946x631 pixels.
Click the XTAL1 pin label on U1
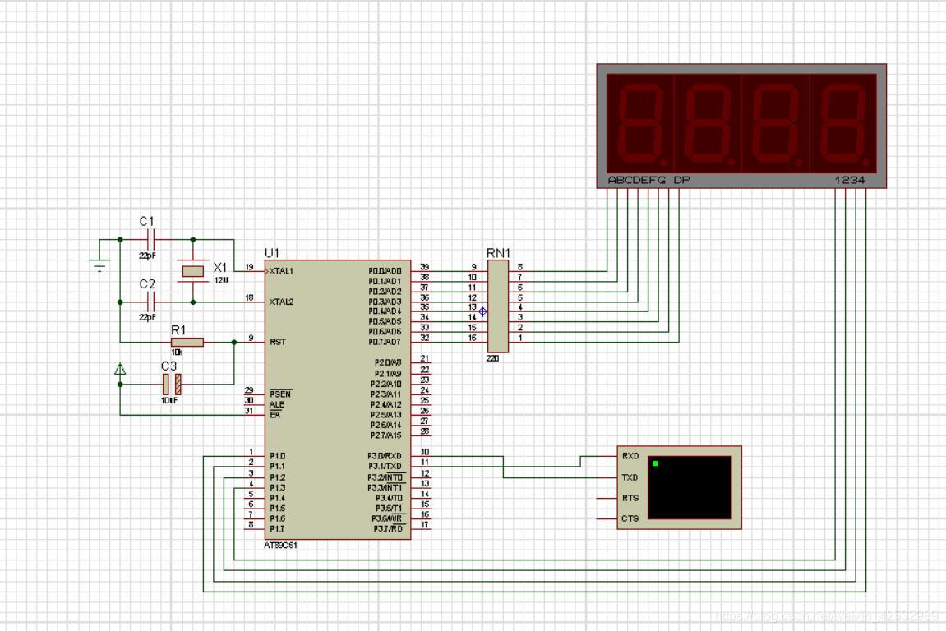pyautogui.click(x=282, y=270)
